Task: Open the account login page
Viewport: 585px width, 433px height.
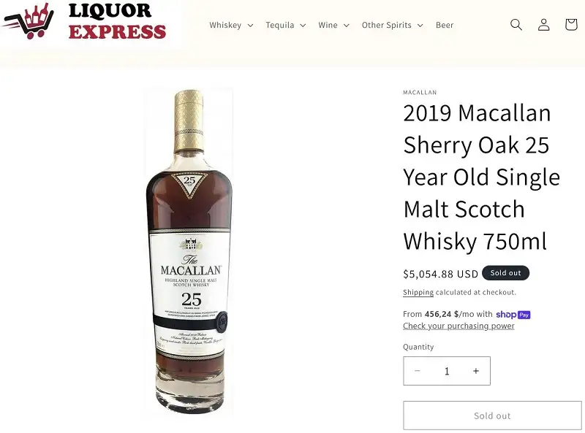Action: tap(543, 24)
